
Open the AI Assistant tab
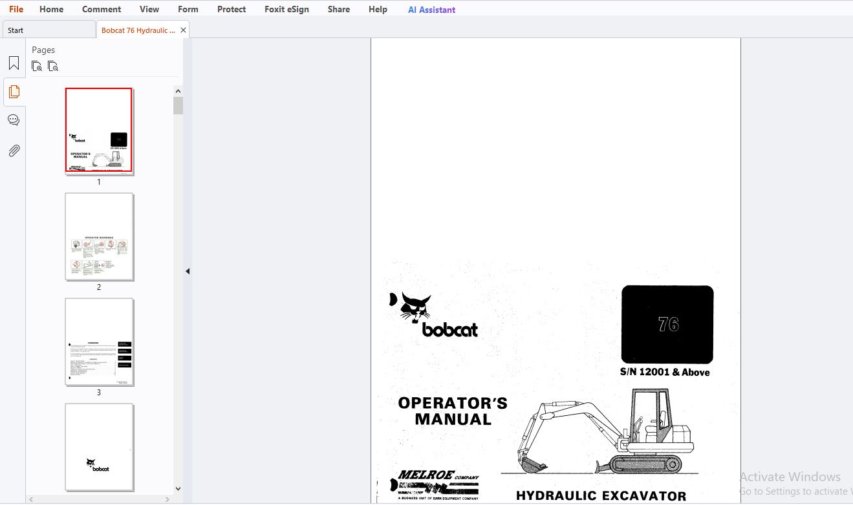[431, 10]
